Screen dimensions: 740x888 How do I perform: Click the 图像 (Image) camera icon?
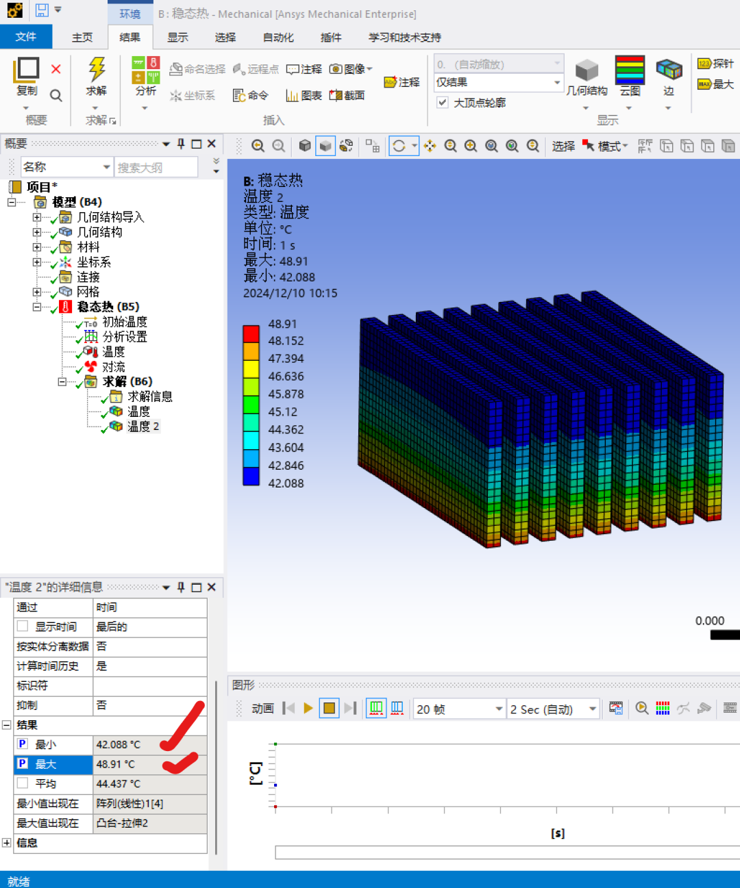coord(336,68)
